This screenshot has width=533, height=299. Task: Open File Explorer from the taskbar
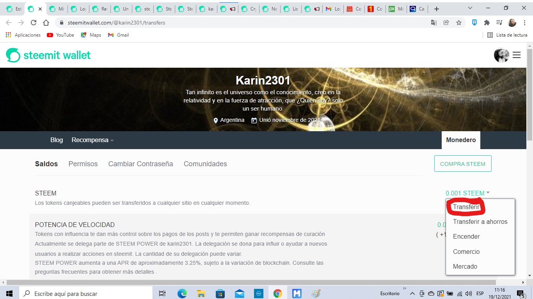pos(201,294)
